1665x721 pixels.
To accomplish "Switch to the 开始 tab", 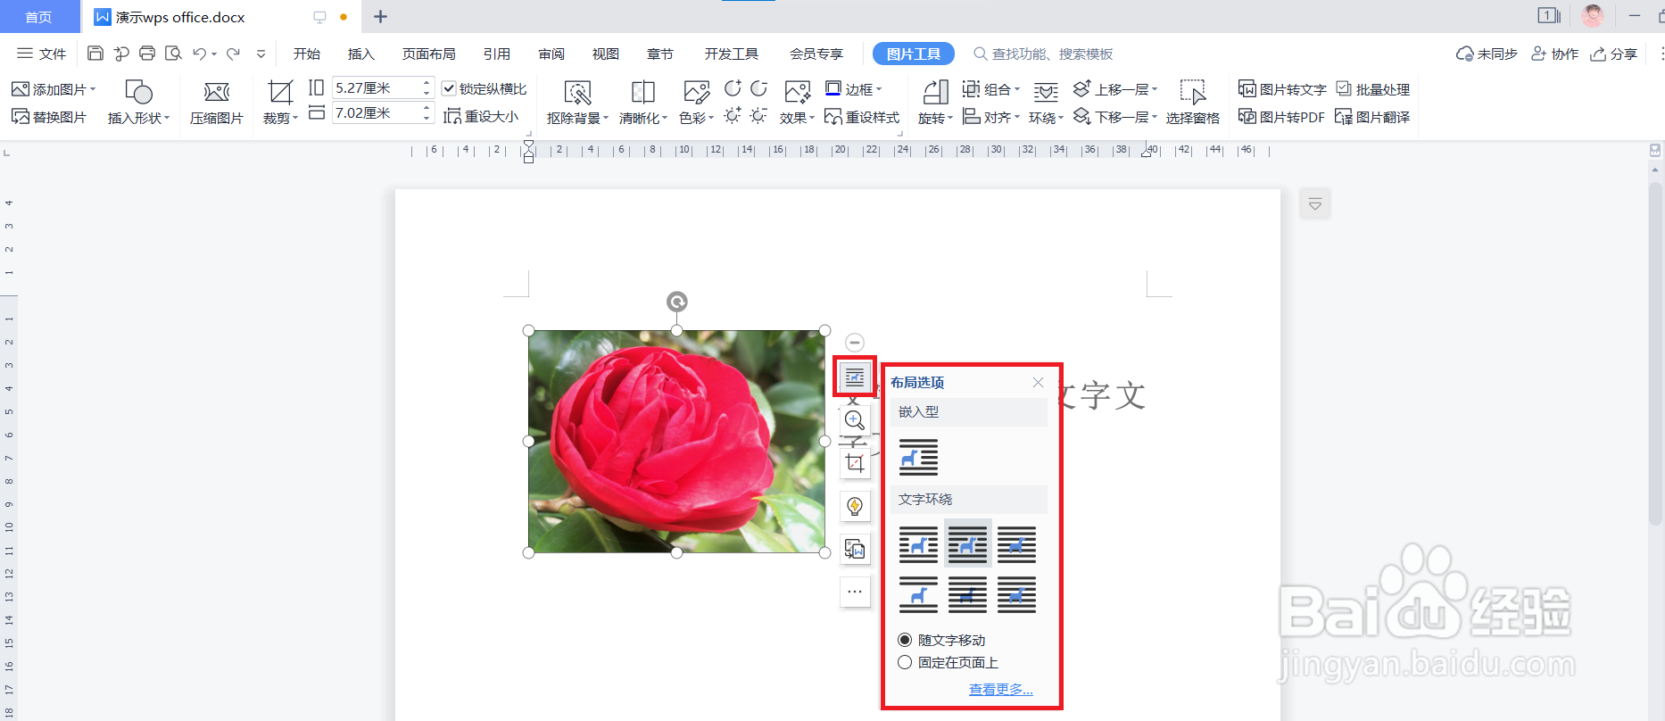I will click(x=307, y=54).
